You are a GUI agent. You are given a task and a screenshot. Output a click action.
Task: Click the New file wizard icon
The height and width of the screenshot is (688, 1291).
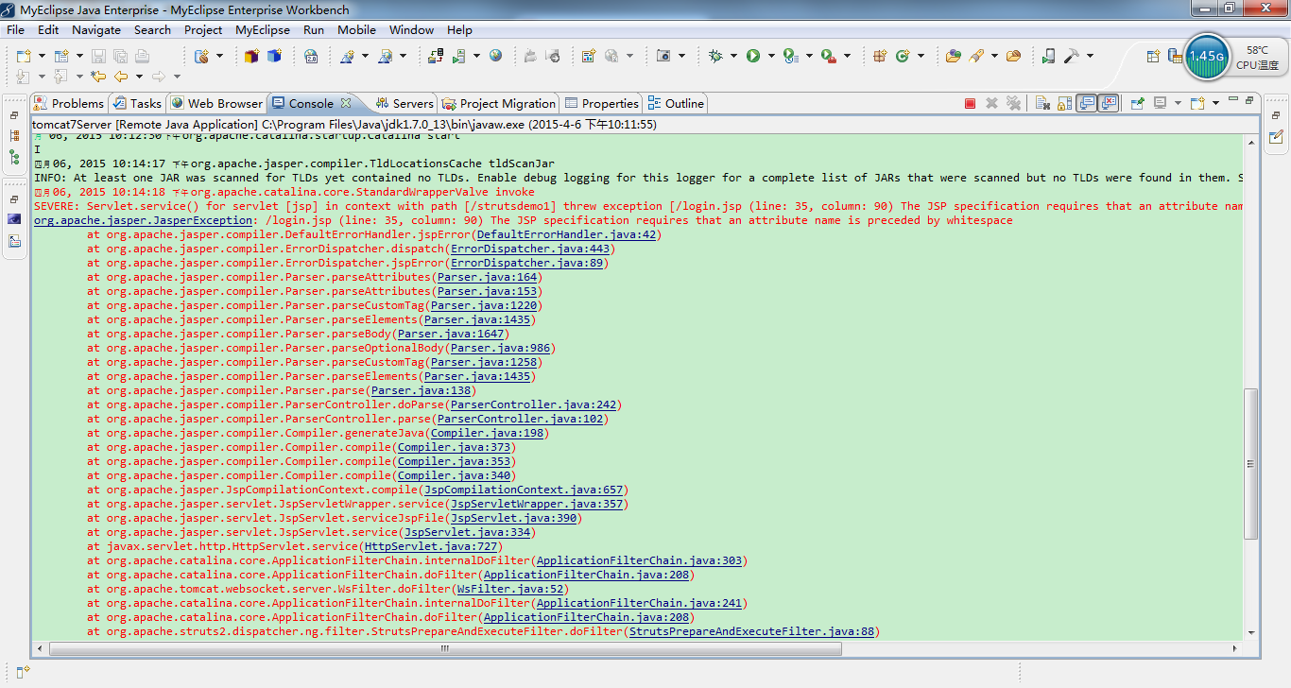[24, 56]
